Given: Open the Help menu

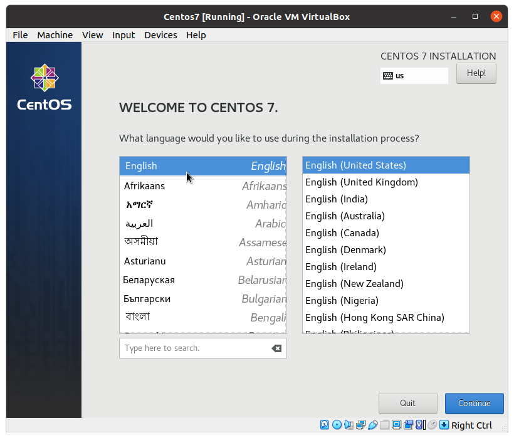Looking at the screenshot, I should point(196,35).
